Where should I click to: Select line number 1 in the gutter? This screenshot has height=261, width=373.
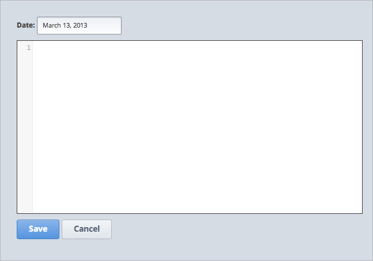click(x=28, y=48)
